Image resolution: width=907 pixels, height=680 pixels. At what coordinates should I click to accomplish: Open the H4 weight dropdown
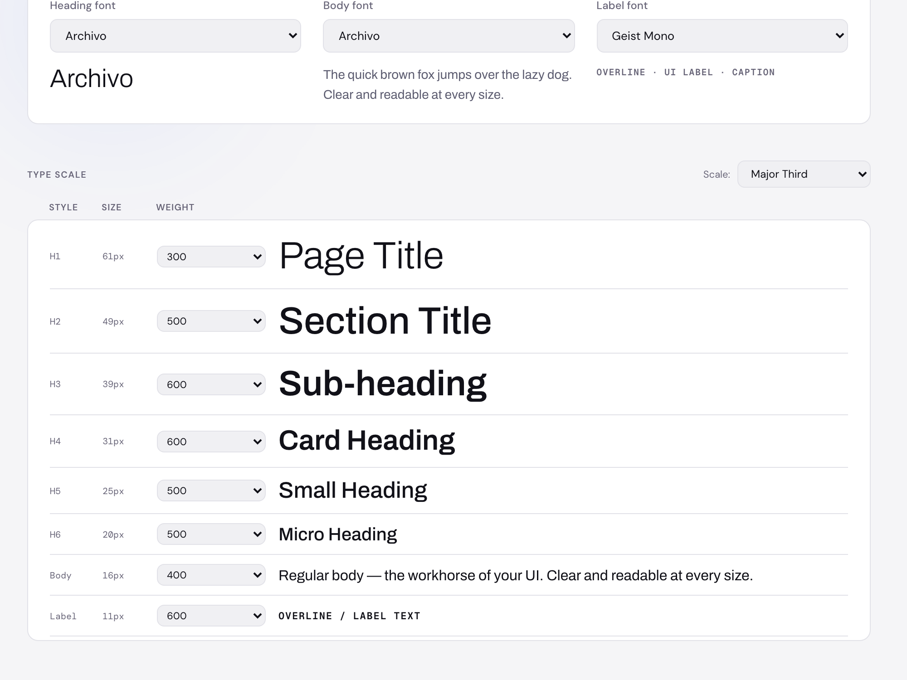click(211, 442)
